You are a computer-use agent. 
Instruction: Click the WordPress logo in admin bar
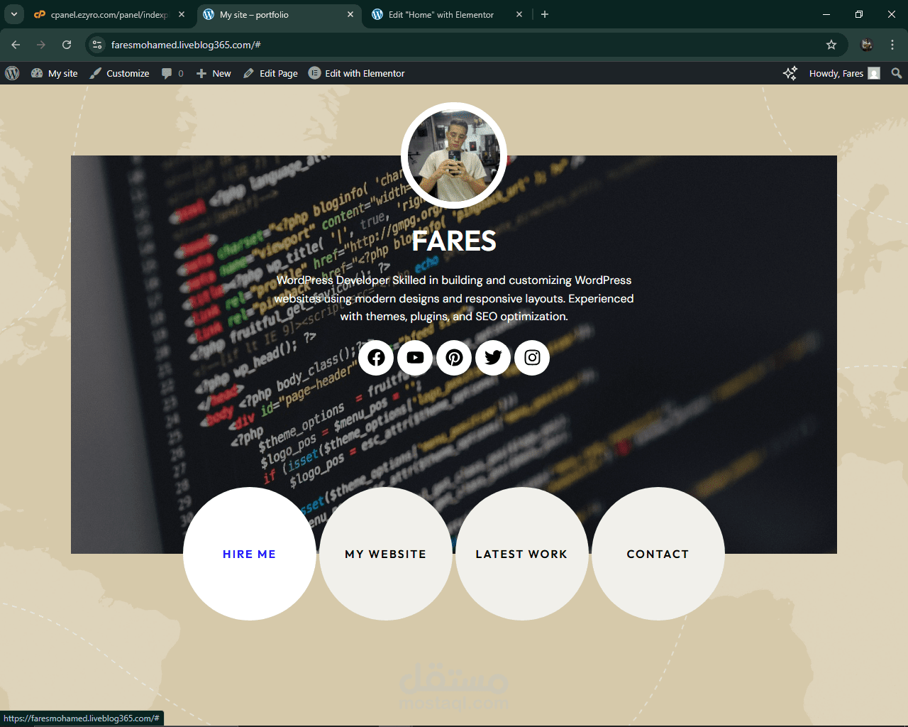tap(12, 73)
